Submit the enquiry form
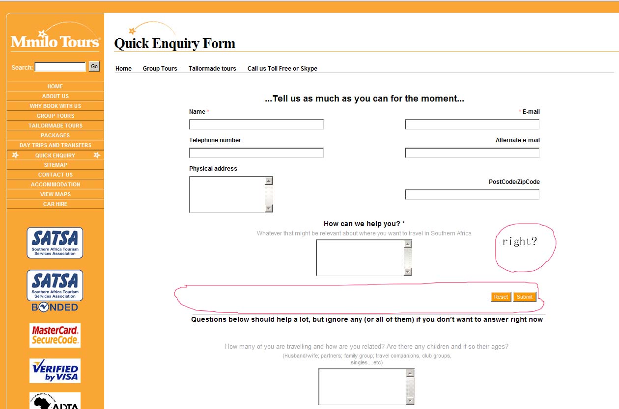 [524, 297]
